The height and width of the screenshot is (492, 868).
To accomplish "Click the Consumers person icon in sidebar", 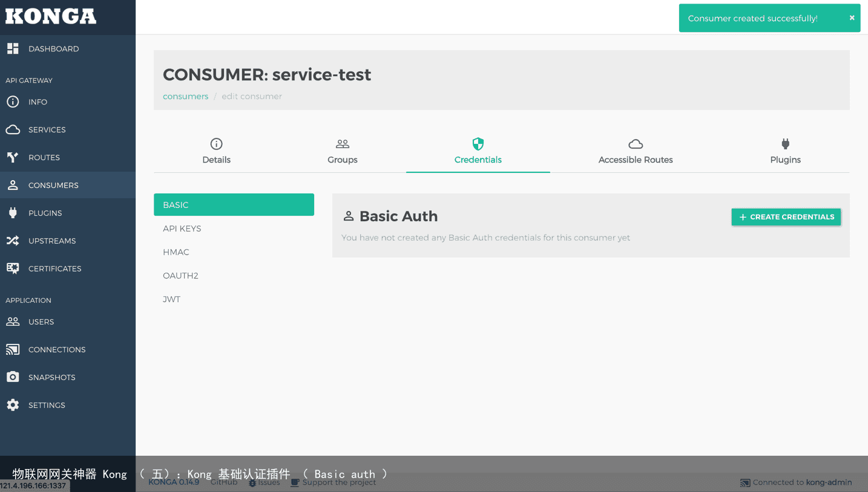I will click(x=13, y=185).
